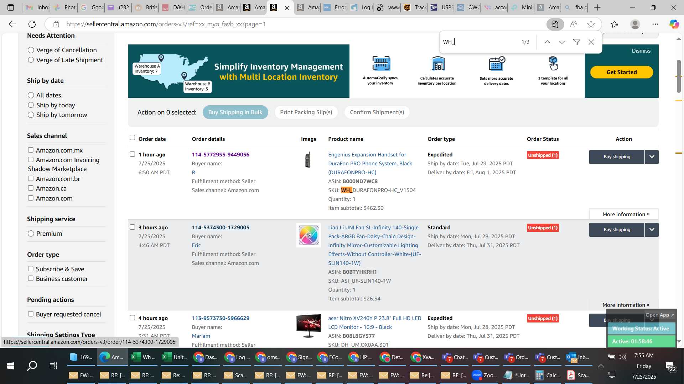
Task: Open the browser profile icon
Action: coord(635,24)
